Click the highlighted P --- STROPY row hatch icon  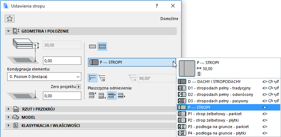[182, 107]
